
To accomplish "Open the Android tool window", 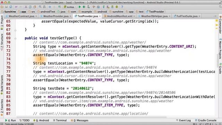I will 41,120.
